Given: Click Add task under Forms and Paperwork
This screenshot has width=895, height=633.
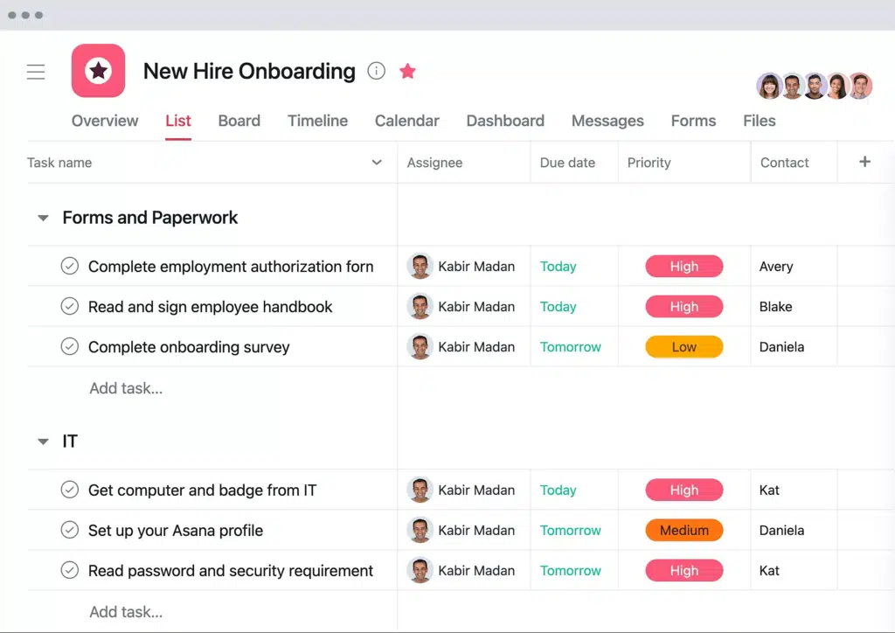Looking at the screenshot, I should (126, 388).
